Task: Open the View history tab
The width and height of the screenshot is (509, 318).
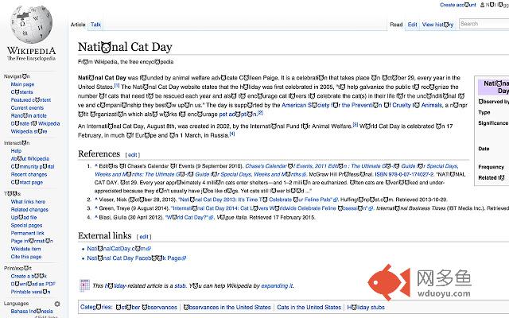Action: (x=437, y=25)
